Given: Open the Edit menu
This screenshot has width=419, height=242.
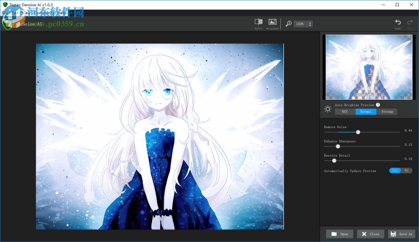Looking at the screenshot, I should pos(15,13).
